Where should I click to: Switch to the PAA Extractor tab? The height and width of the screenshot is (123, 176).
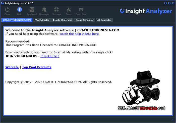pos(42,20)
